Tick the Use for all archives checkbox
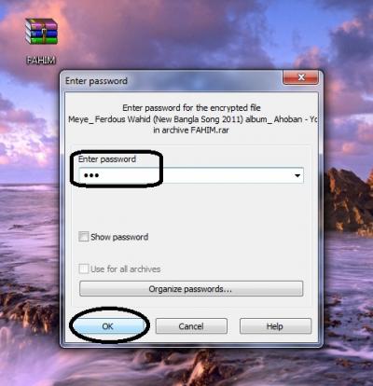The width and height of the screenshot is (373, 386). 83,269
